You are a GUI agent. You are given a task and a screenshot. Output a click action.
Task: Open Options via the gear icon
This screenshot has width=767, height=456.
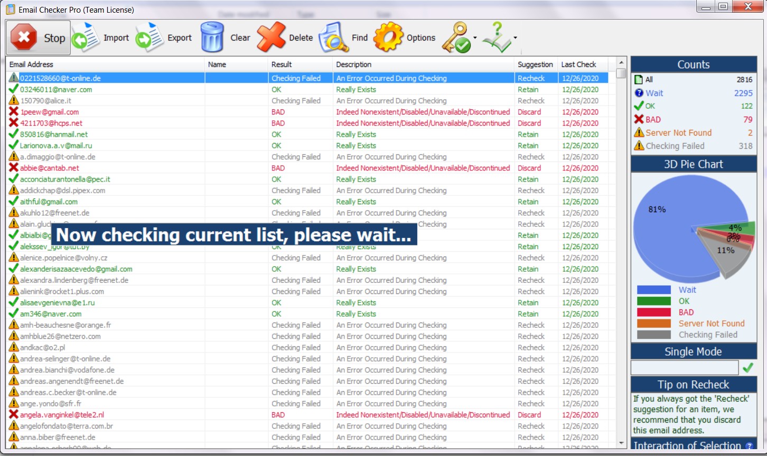(x=388, y=37)
